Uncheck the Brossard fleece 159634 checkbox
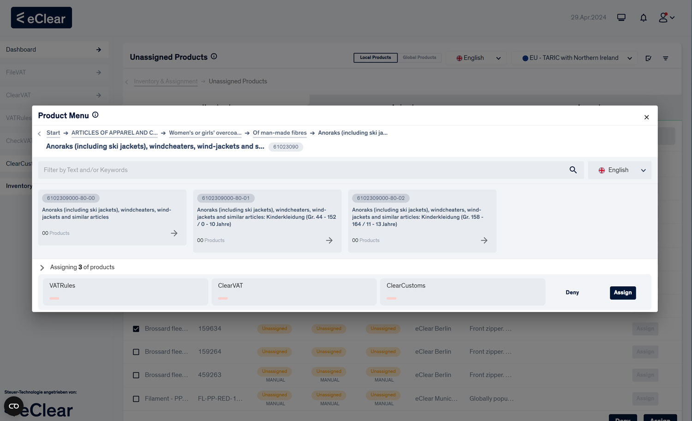 136,329
